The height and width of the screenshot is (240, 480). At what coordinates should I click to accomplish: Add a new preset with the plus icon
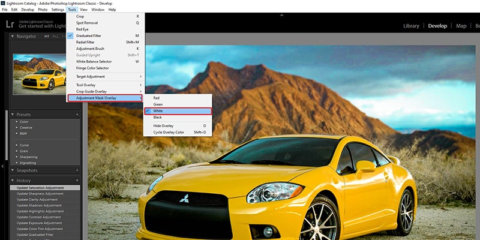coord(77,115)
